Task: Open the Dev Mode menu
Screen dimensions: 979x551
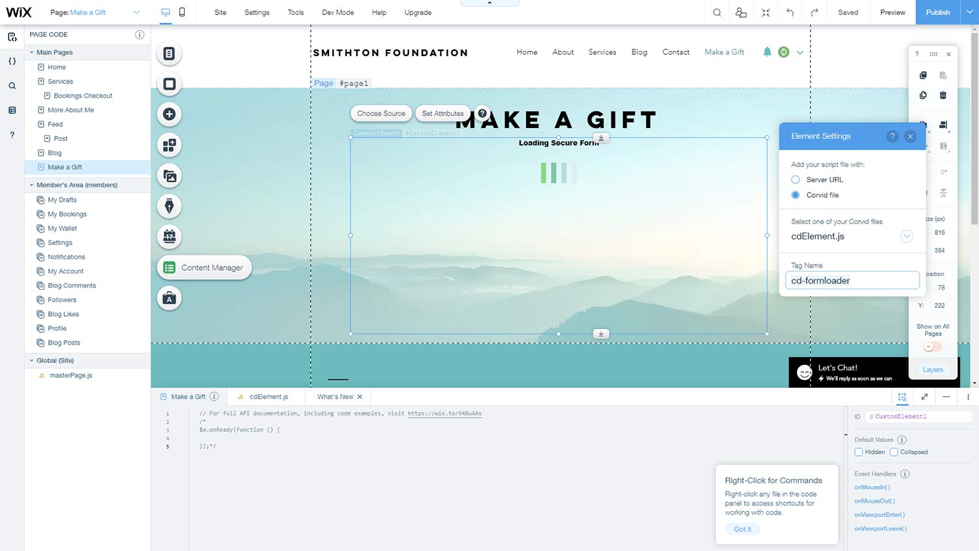Action: pos(338,12)
